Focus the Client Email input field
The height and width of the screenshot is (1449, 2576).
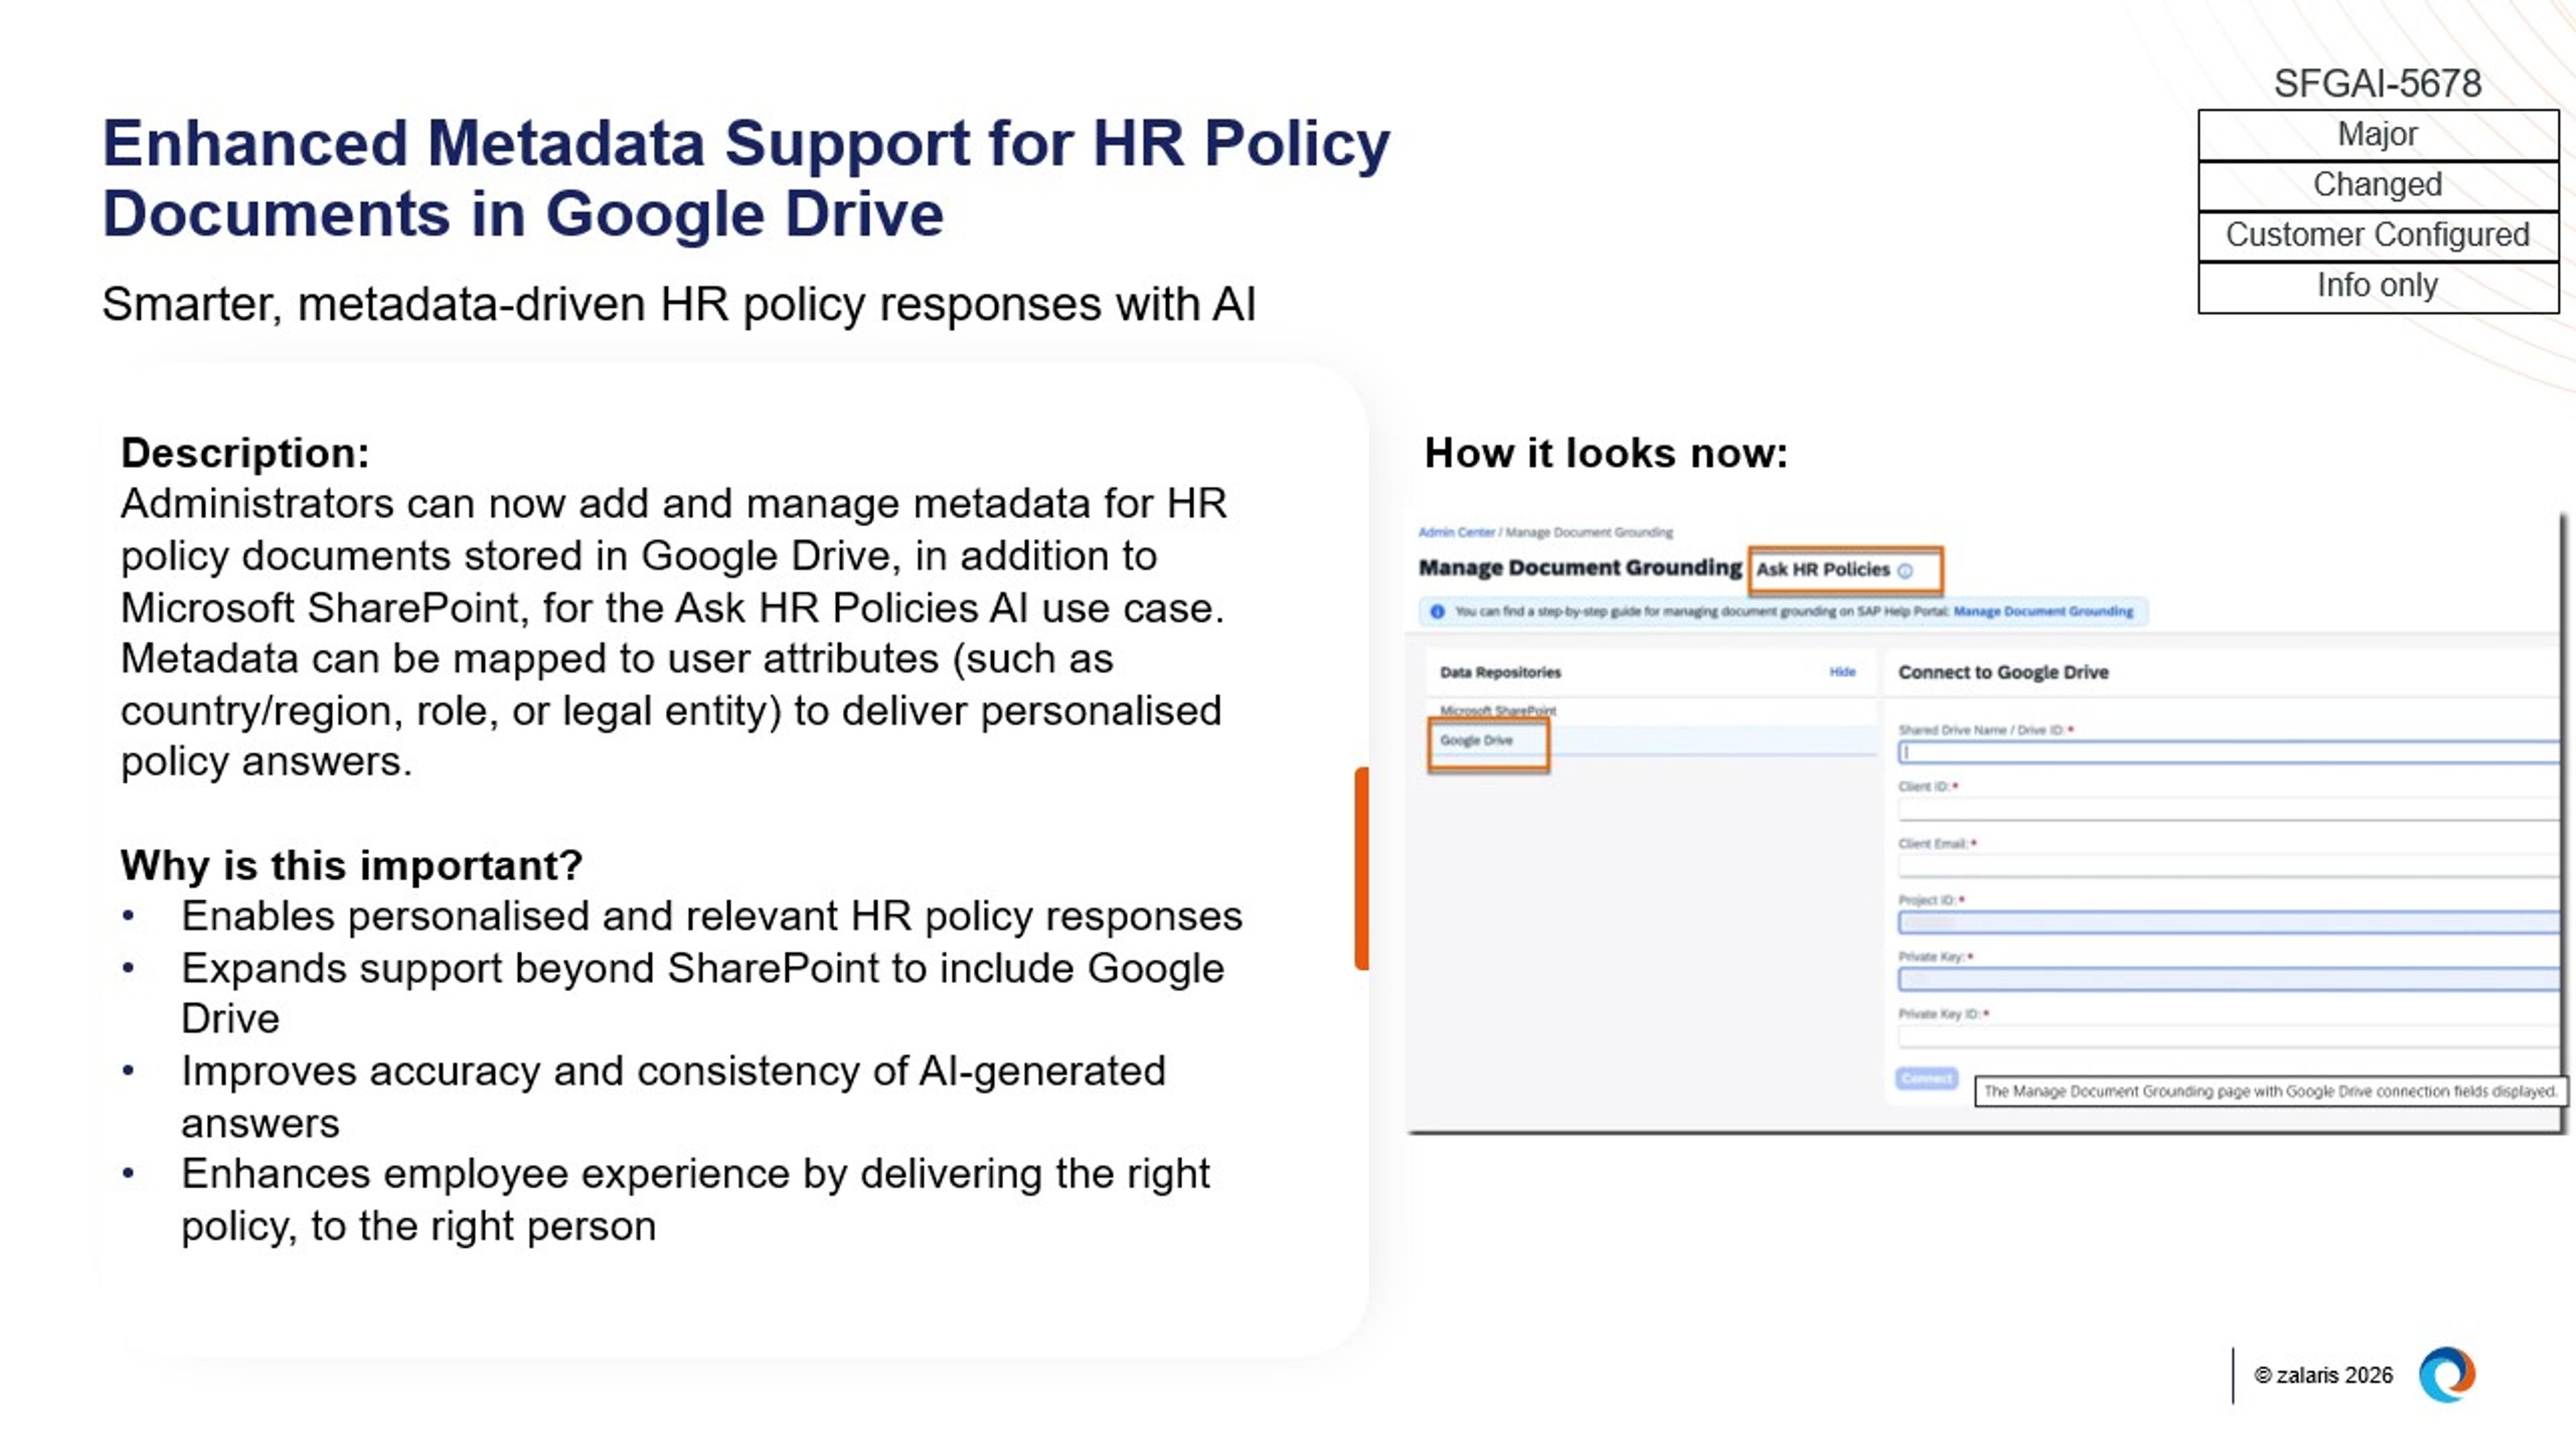click(2228, 866)
